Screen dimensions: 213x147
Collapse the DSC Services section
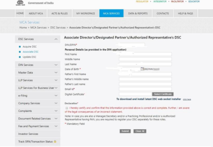(x=56, y=39)
